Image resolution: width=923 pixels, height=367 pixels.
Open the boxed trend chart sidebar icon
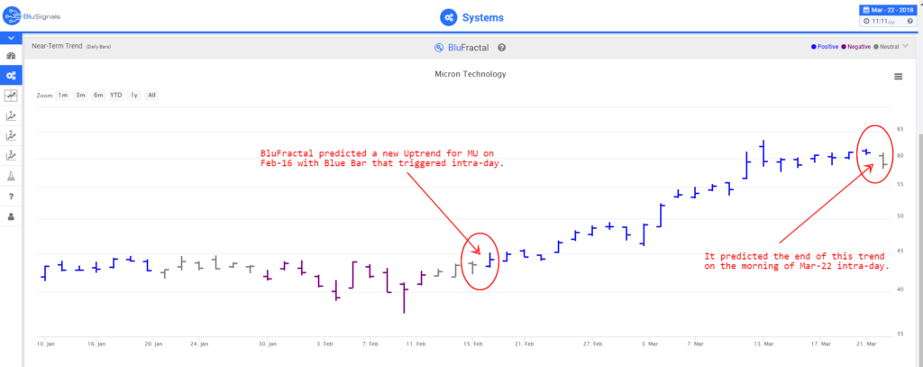point(11,95)
